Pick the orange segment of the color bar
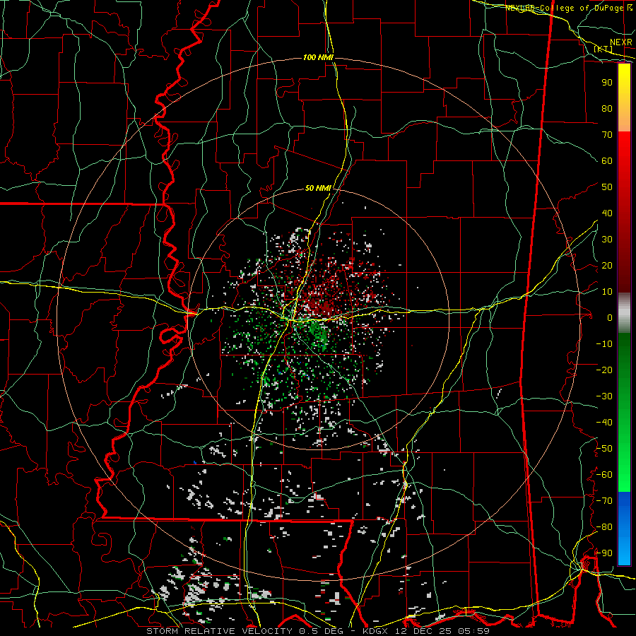 pyautogui.click(x=624, y=119)
